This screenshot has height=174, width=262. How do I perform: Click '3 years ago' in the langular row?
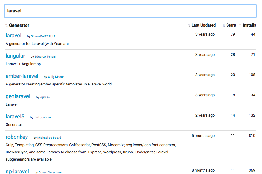(205, 55)
